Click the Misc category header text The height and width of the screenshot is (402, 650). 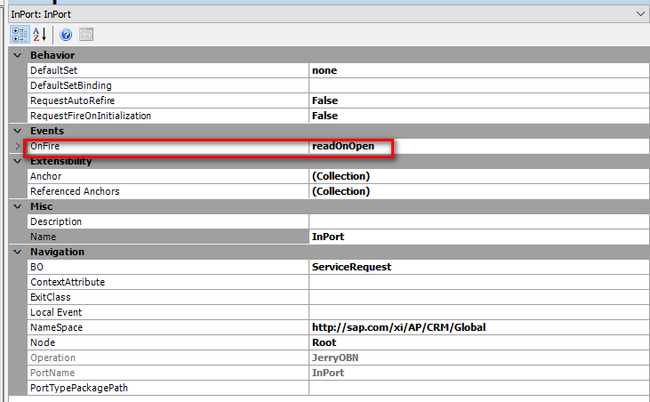[x=42, y=206]
